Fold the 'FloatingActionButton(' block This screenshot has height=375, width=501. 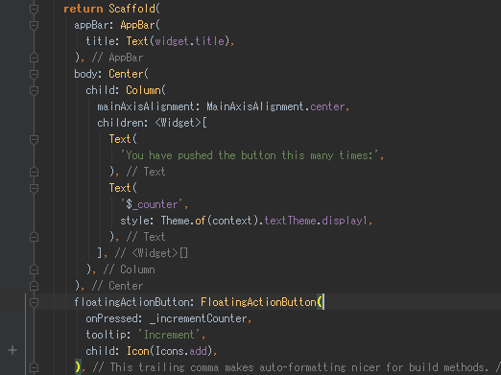point(34,302)
